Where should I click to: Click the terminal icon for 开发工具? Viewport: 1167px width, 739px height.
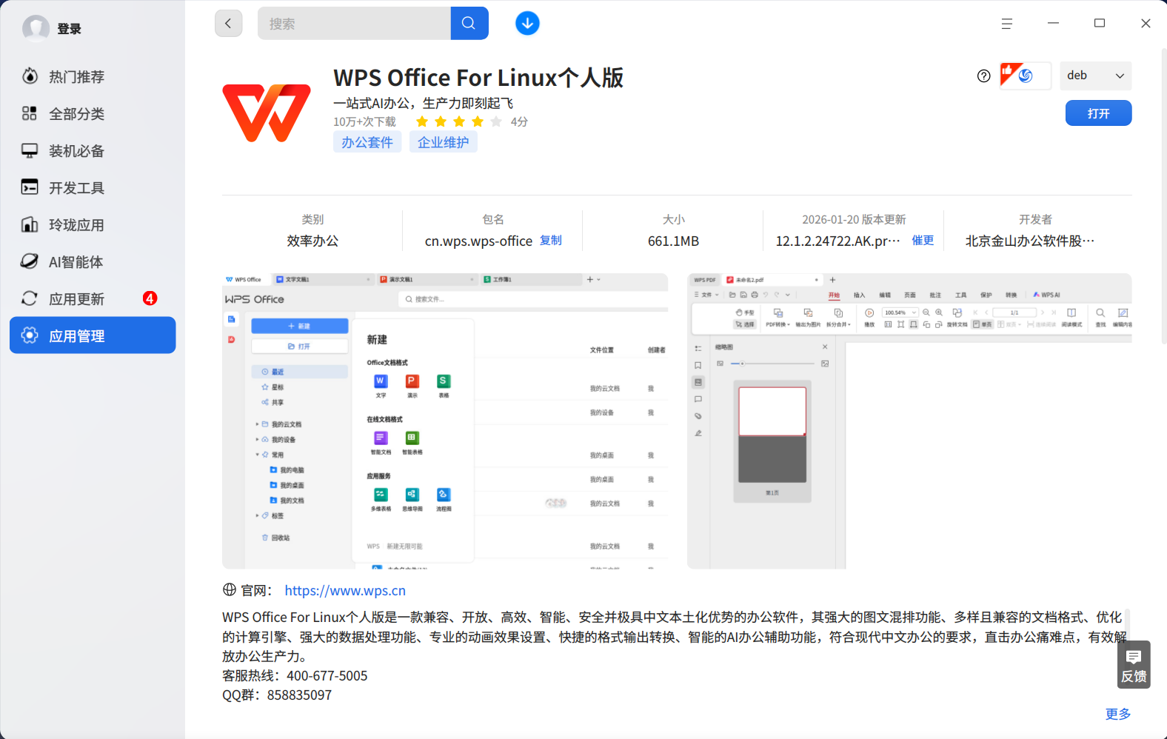click(30, 187)
